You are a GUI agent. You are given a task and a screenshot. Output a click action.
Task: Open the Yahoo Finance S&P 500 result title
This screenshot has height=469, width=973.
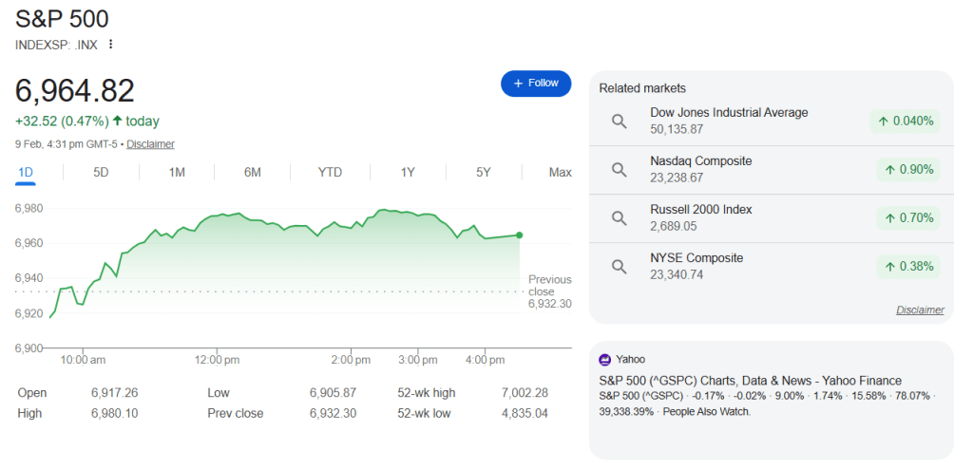(751, 381)
